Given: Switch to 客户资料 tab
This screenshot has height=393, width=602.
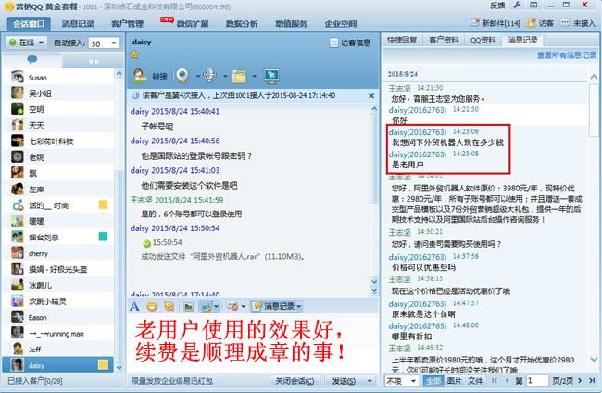Looking at the screenshot, I should (444, 40).
